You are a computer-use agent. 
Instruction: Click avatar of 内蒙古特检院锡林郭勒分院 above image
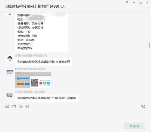pyautogui.click(x=10, y=72)
